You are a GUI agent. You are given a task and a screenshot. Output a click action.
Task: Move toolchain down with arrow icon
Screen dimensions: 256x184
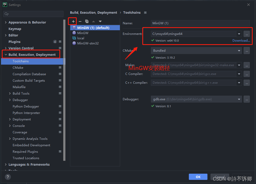(x=100, y=21)
